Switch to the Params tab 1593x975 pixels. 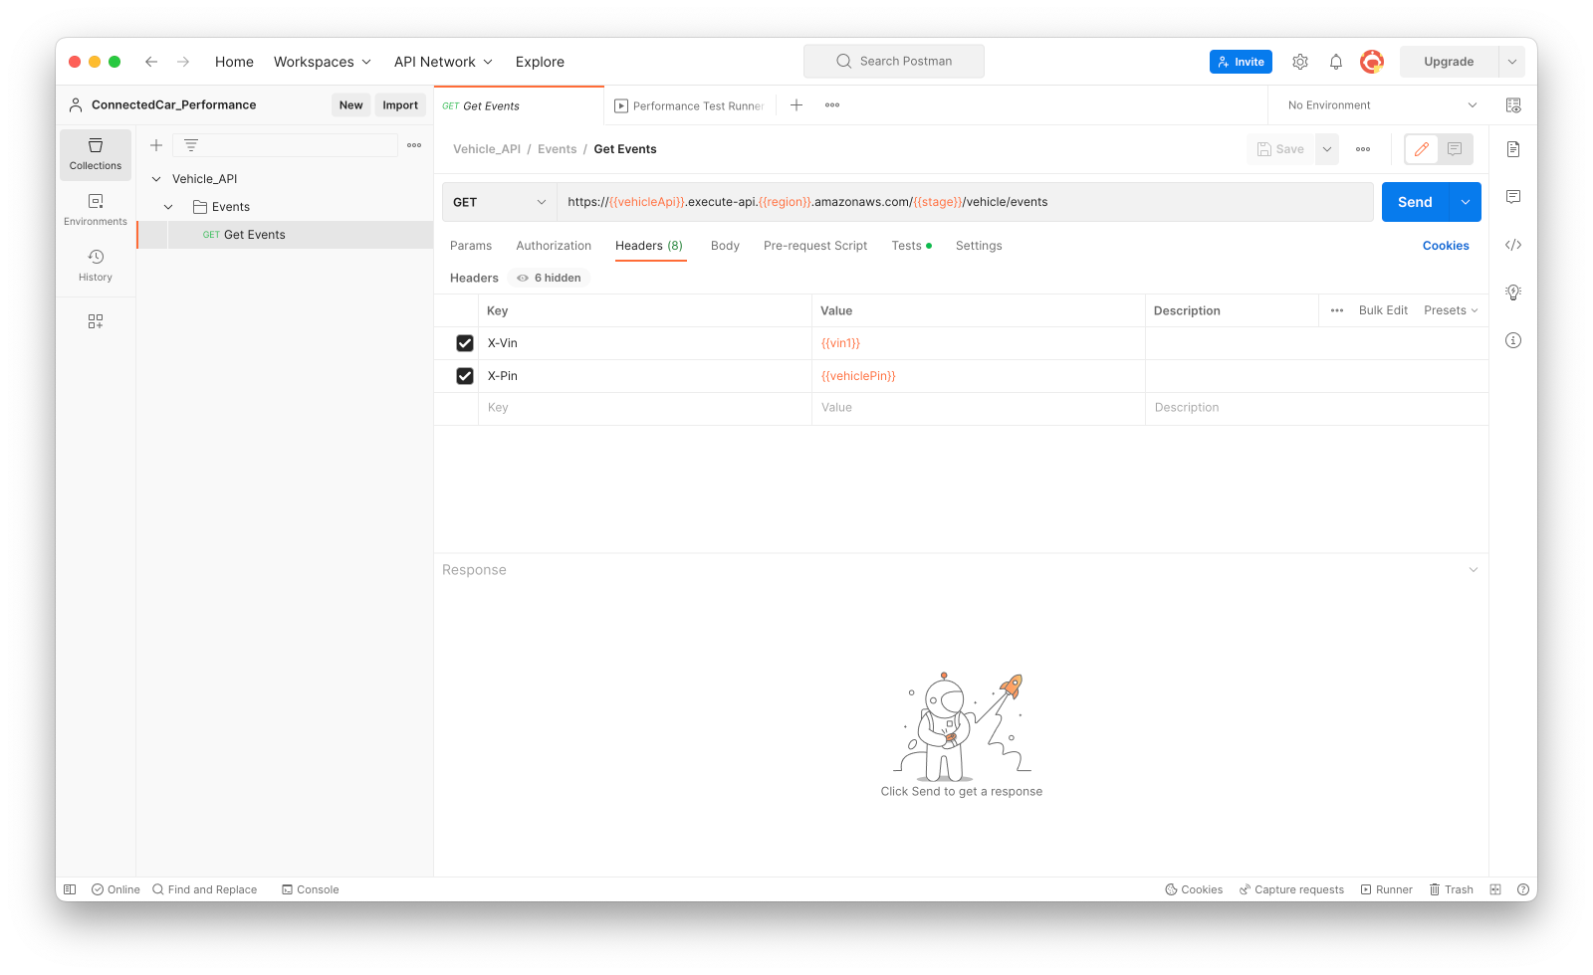471,246
